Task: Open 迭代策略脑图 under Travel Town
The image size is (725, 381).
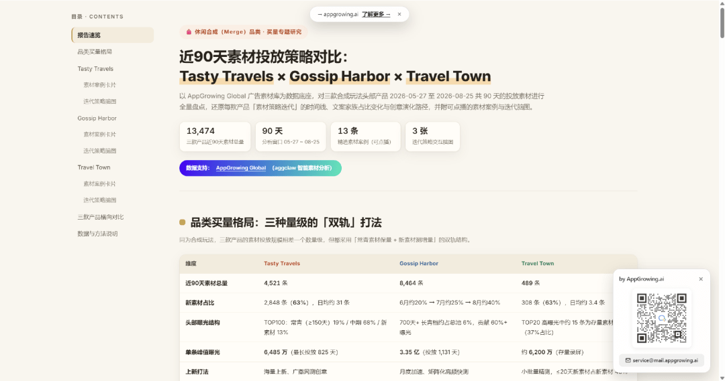Action: [99, 200]
